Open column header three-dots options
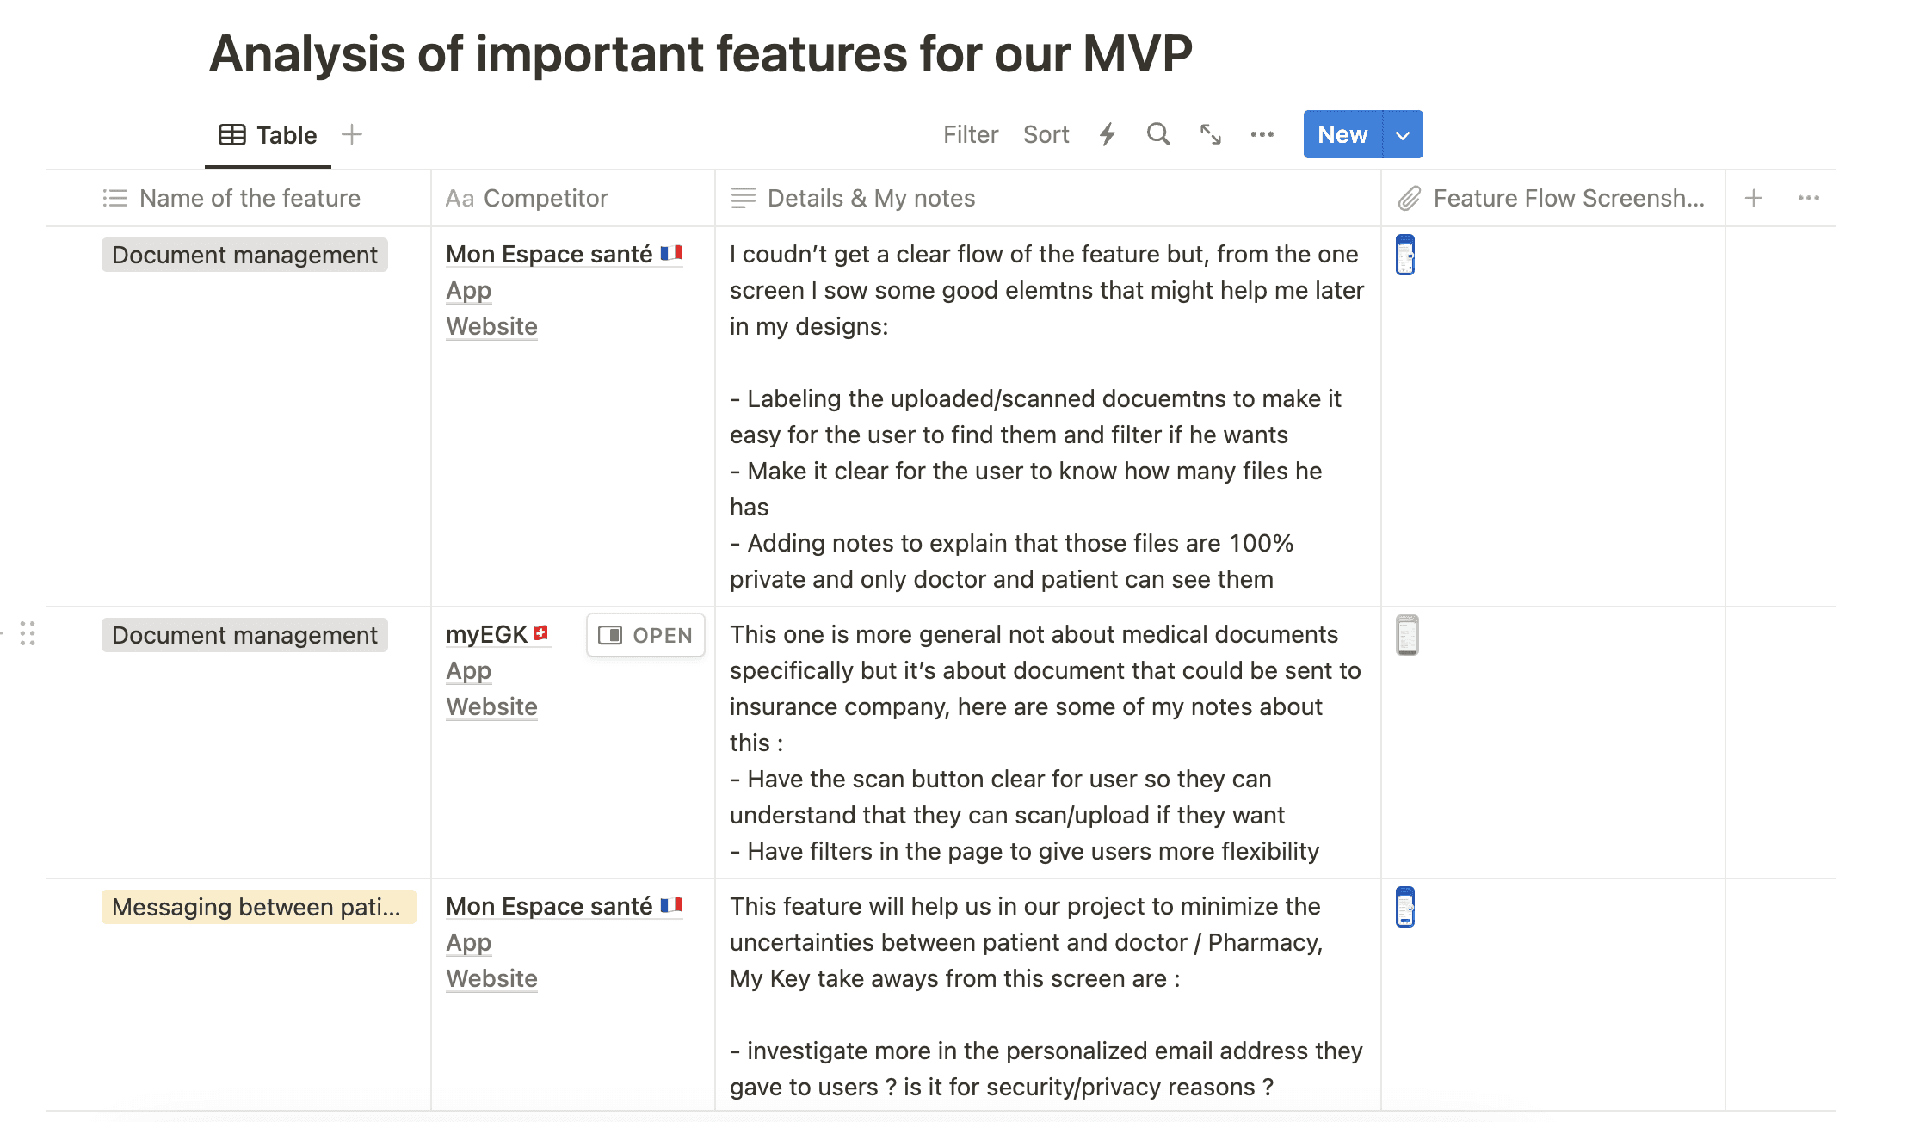Screen dimensions: 1907x1122 pos(1808,198)
